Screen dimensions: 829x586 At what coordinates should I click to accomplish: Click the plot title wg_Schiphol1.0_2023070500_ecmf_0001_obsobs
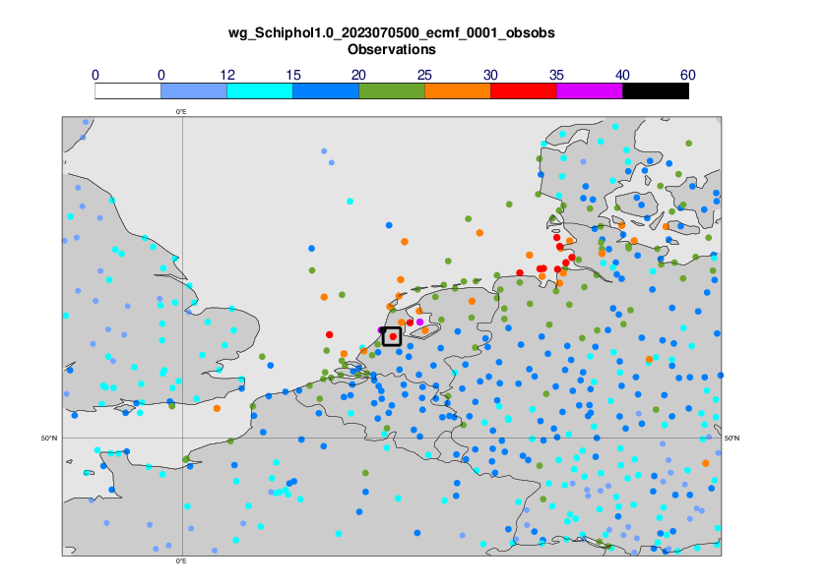pos(392,32)
